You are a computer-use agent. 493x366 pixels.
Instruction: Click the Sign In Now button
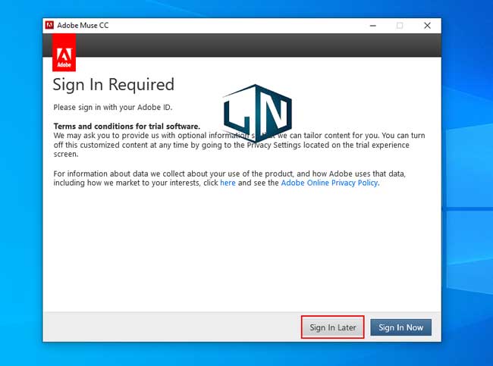pos(401,327)
